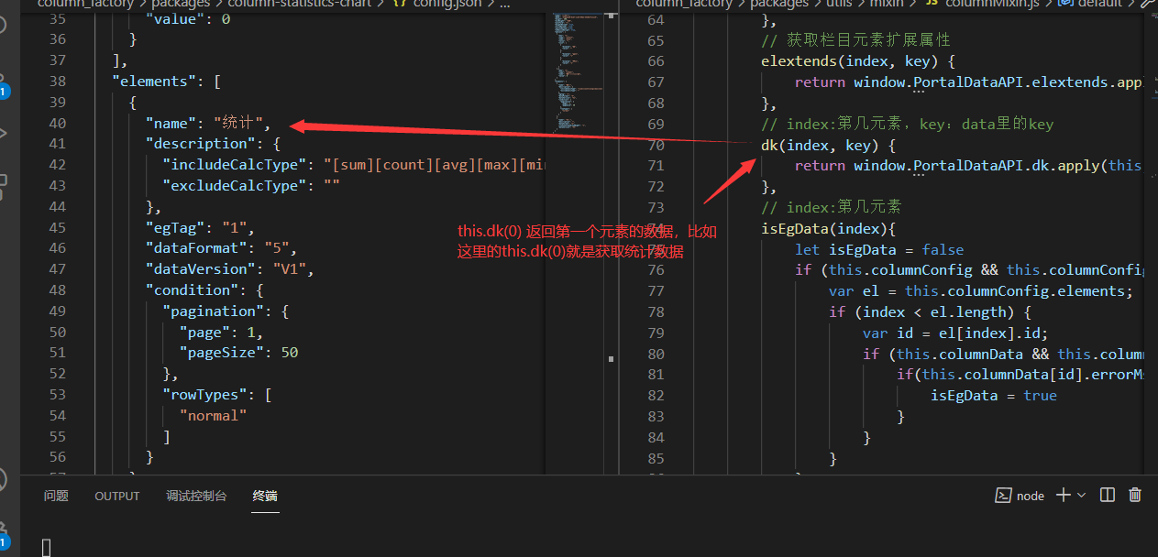
Task: Click the elextends method name on line 66
Action: tap(799, 61)
